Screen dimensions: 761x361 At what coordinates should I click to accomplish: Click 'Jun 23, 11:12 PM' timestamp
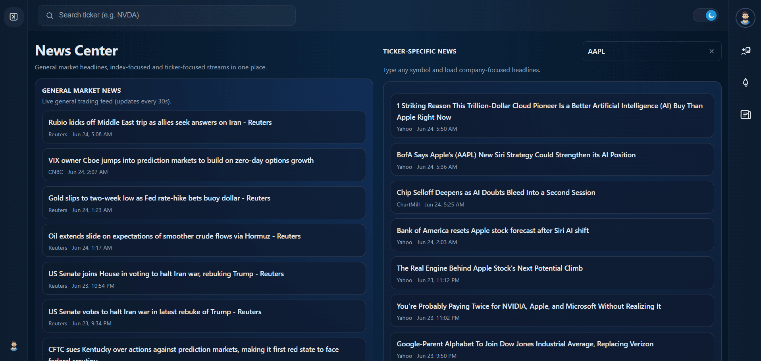pos(438,280)
